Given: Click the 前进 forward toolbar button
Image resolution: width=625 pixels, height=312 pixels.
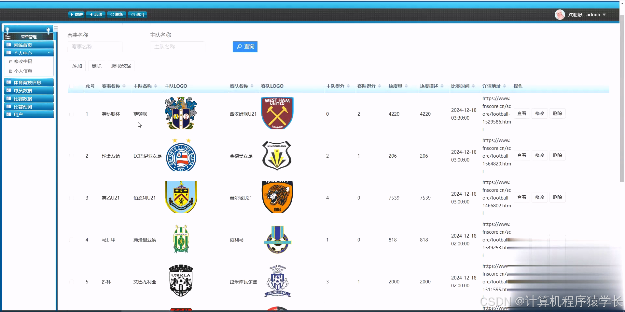Looking at the screenshot, I should pyautogui.click(x=76, y=15).
